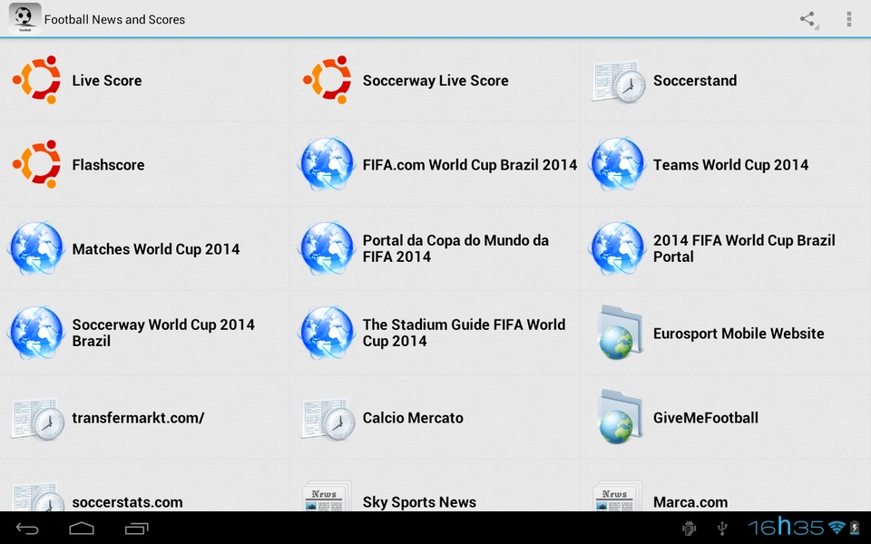Tap the globe icon beside FIFA.com World Cup

[x=328, y=164]
